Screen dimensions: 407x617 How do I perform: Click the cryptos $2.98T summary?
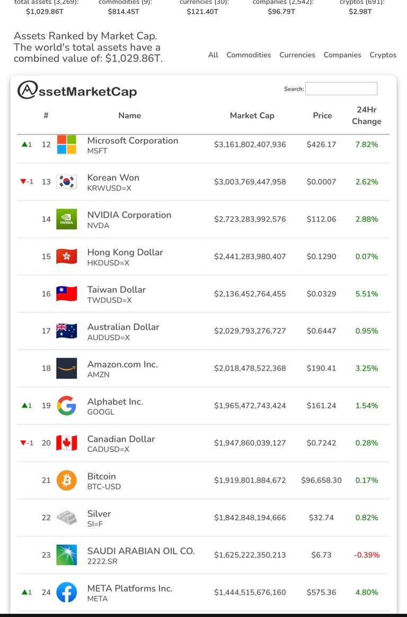pos(360,12)
